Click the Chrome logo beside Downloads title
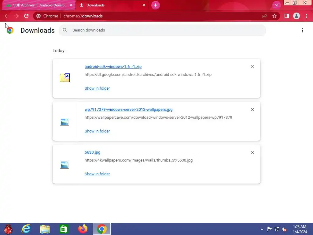 10,30
